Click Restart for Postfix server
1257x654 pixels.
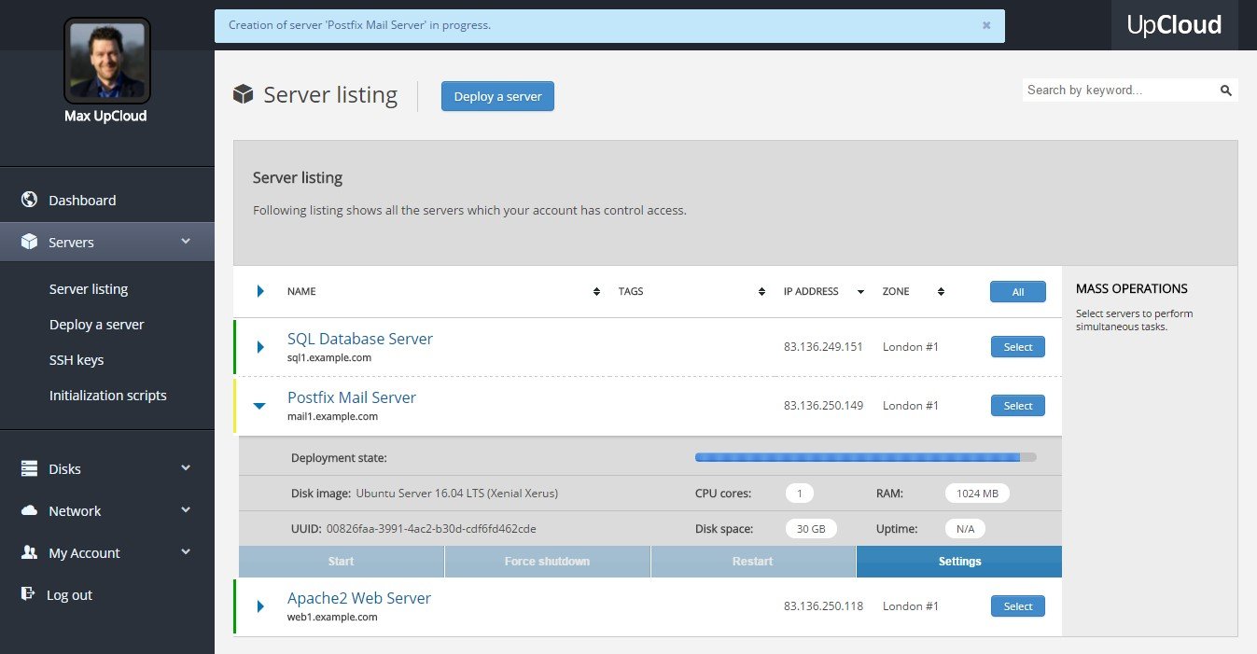[753, 562]
